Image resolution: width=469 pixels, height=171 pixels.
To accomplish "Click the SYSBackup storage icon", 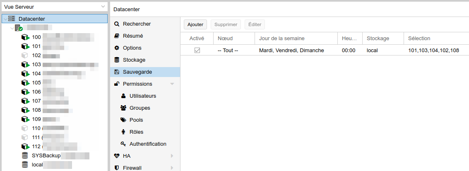I will pyautogui.click(x=25, y=156).
